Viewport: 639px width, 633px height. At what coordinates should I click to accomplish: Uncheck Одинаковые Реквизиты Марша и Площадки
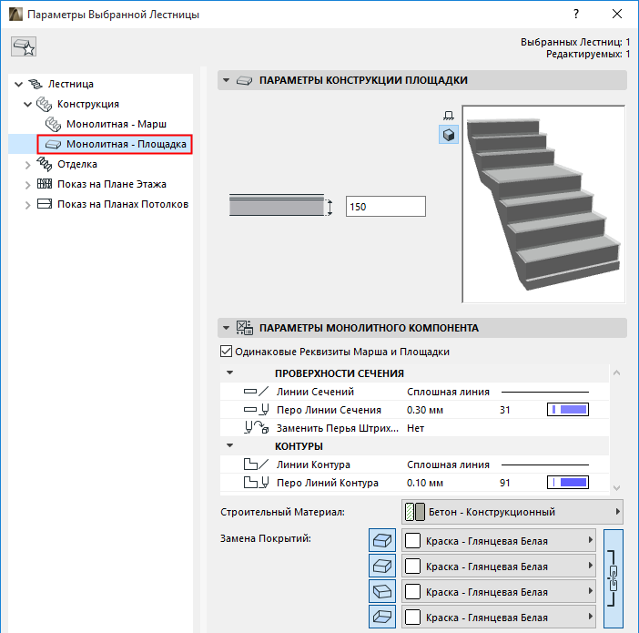pos(226,352)
